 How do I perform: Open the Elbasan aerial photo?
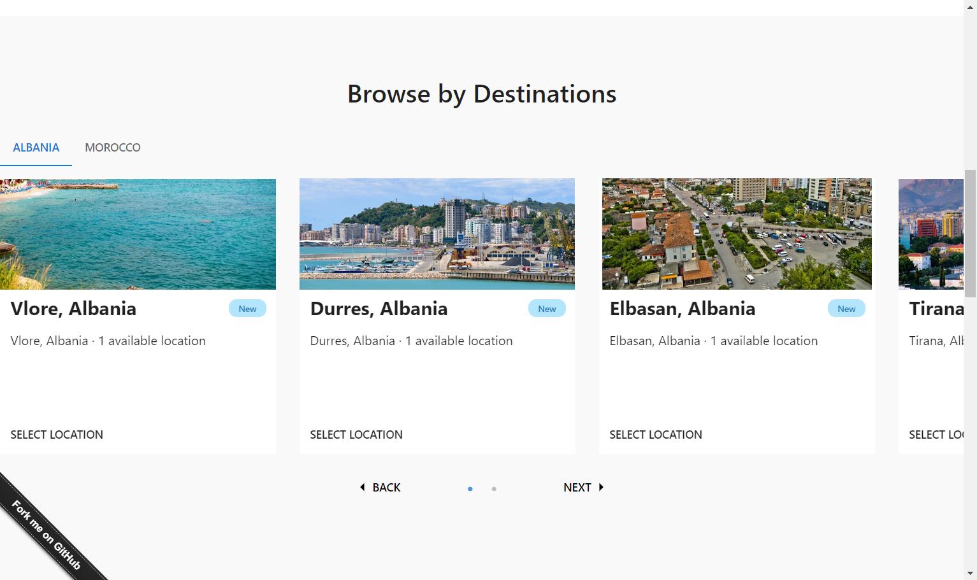point(737,234)
